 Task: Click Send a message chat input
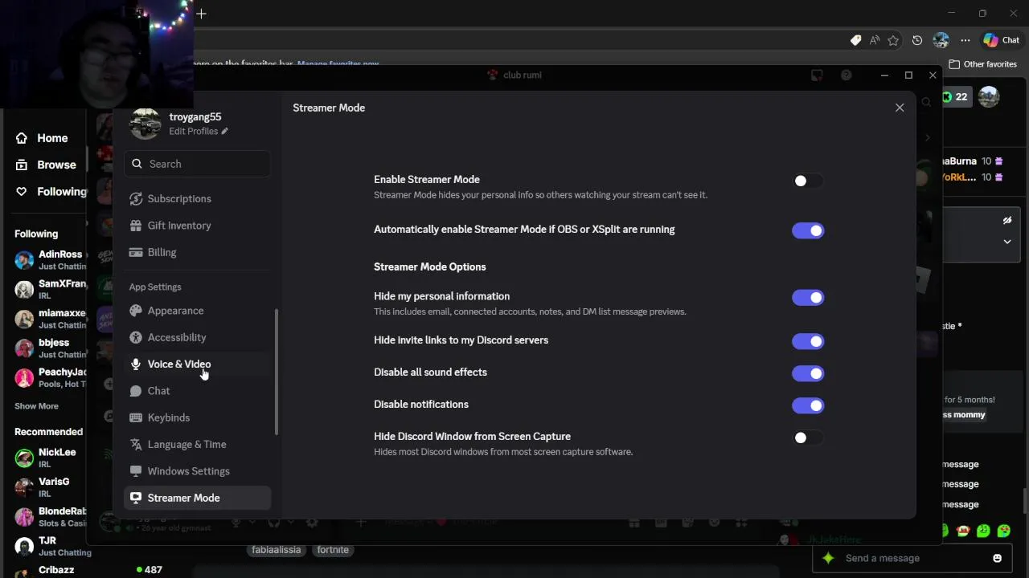(x=912, y=558)
